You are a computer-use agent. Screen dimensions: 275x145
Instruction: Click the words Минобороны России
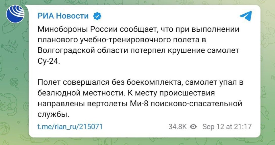[x=78, y=30]
